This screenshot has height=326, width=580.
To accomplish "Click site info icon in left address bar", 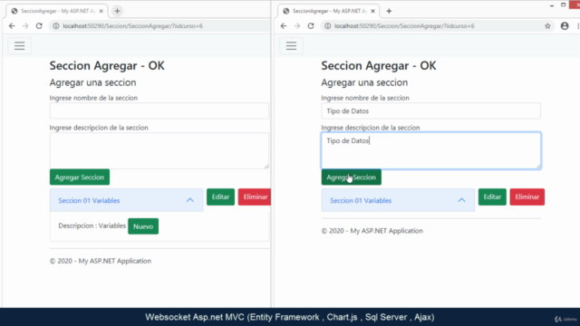I will coord(56,26).
